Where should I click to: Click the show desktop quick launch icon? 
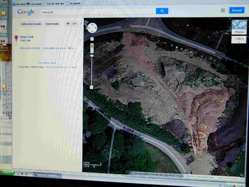[x=18, y=173]
